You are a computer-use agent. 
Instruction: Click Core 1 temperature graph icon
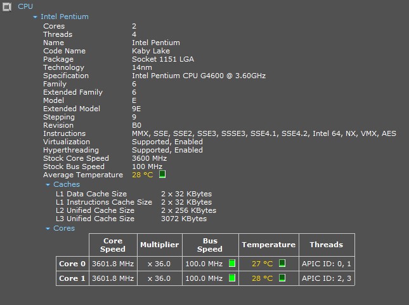click(282, 278)
